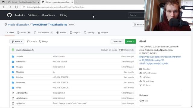The height and width of the screenshot is (108, 193).
Task: Open the Modules folder
Action: 20,72
